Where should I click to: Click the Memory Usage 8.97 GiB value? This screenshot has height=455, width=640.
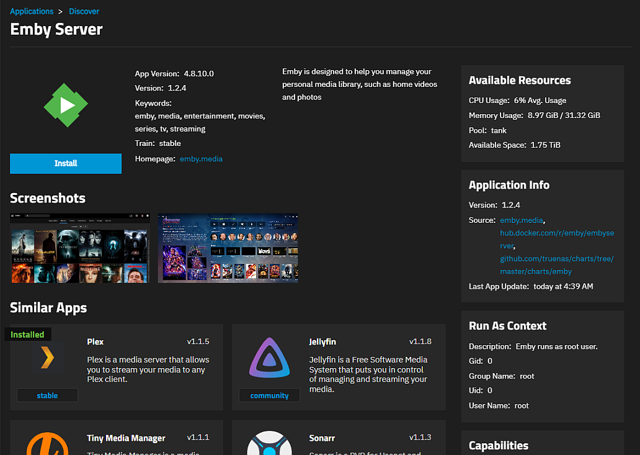pyautogui.click(x=564, y=115)
